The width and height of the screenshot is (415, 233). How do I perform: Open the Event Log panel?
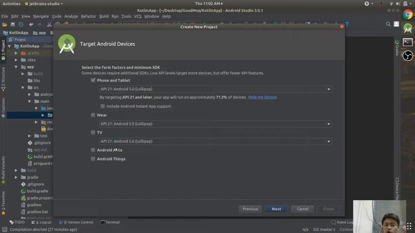click(x=342, y=222)
